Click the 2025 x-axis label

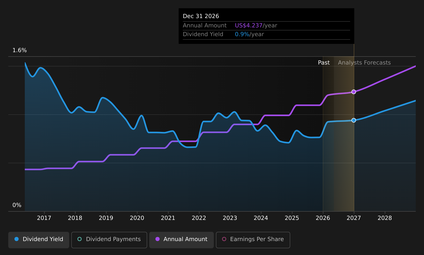292,218
